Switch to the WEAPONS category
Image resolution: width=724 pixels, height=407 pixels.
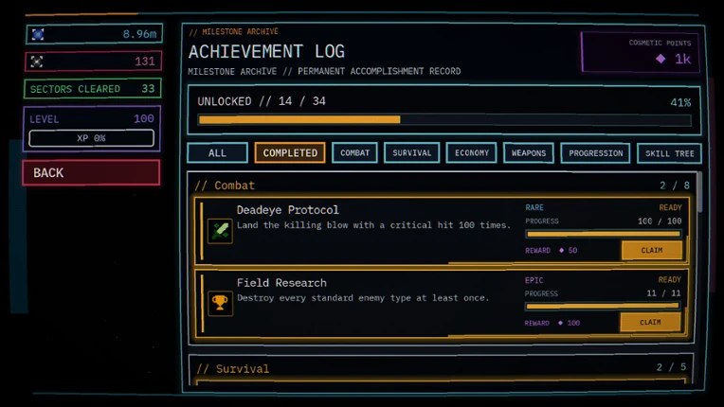tap(529, 153)
